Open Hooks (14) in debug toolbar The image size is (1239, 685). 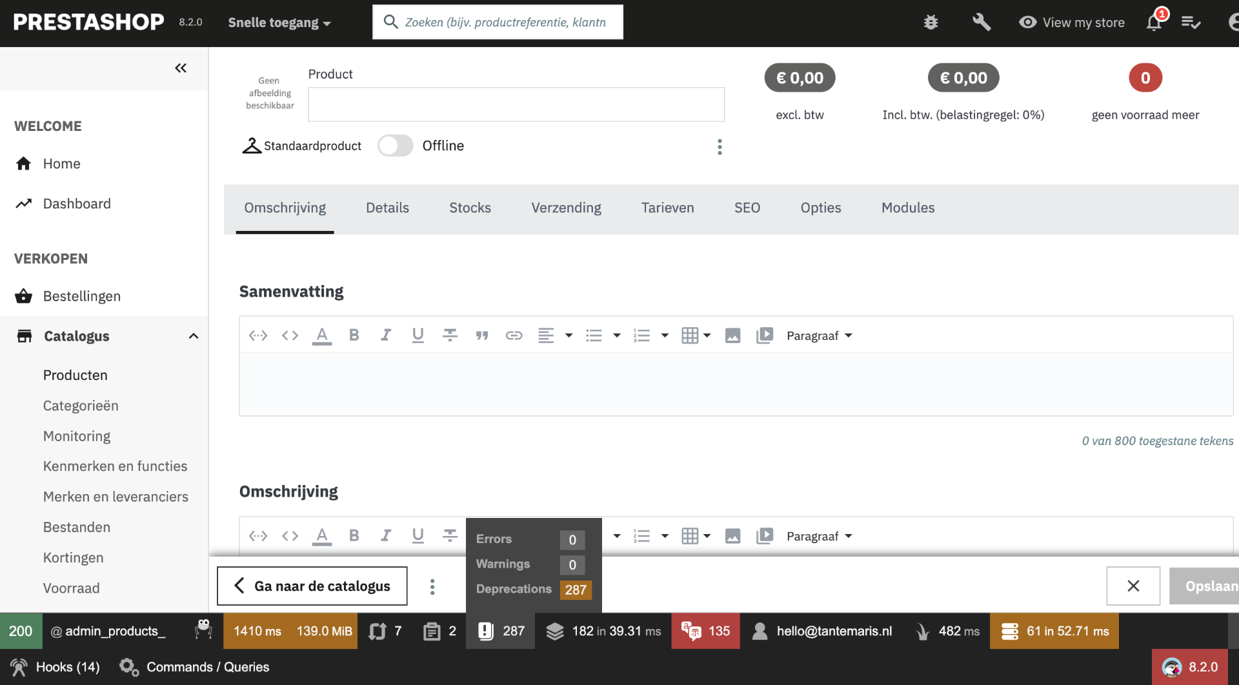pos(55,667)
